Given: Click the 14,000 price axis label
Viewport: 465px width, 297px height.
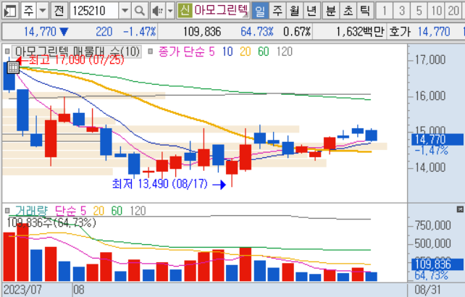Looking at the screenshot, I should point(430,167).
